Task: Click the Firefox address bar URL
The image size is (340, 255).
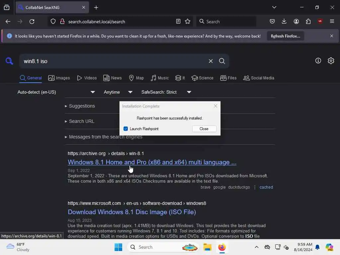Action: [97, 22]
